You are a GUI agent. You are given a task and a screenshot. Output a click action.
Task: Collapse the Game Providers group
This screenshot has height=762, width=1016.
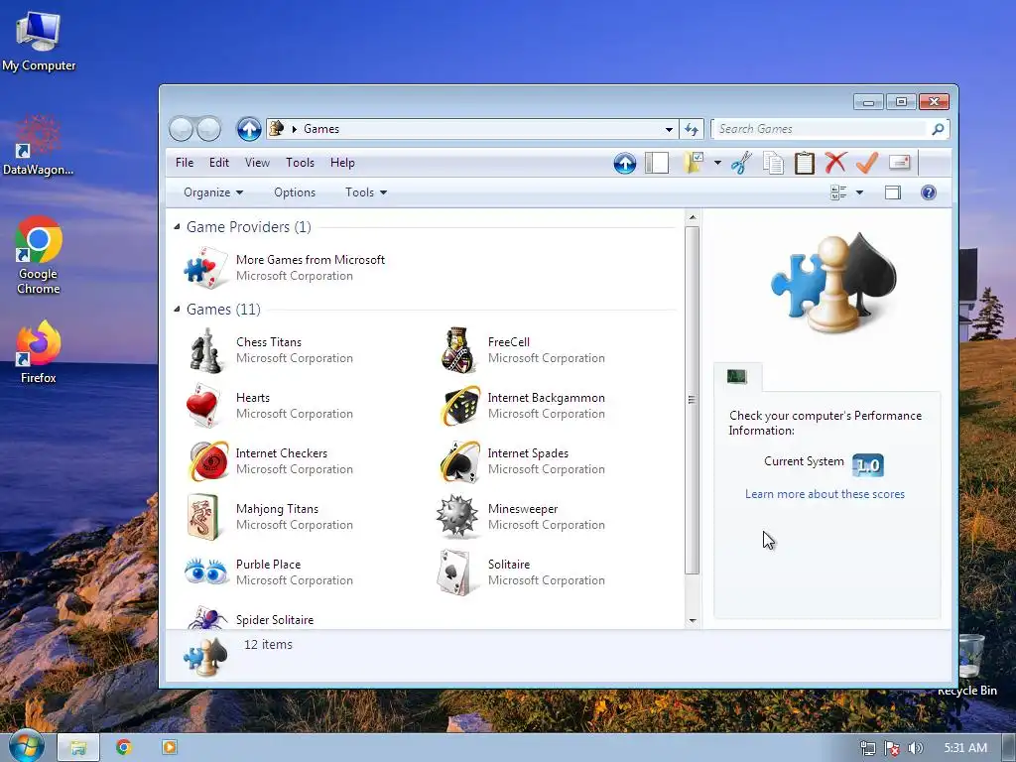click(177, 227)
